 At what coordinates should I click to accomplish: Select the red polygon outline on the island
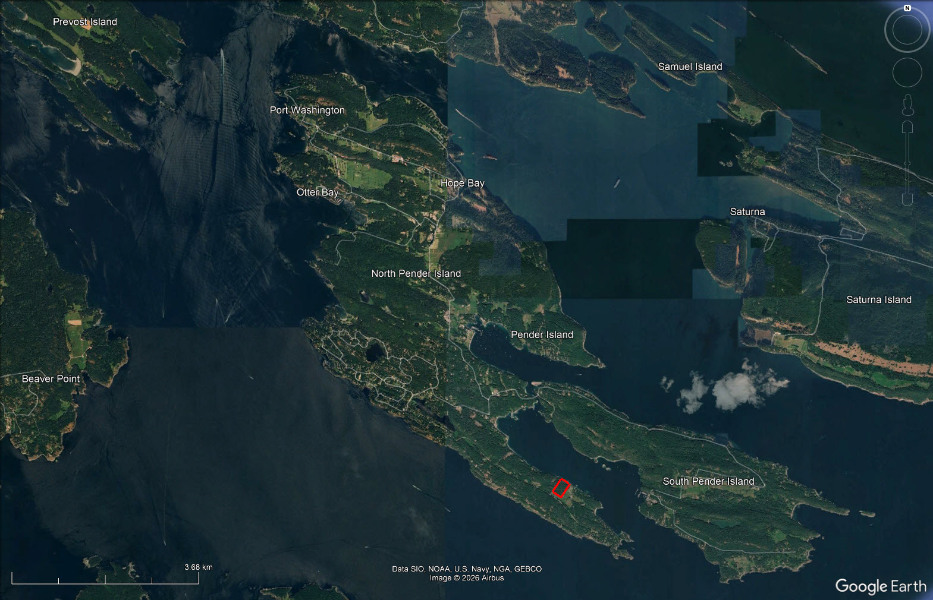[x=561, y=488]
